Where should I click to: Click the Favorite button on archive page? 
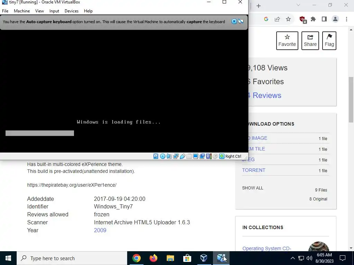(287, 41)
